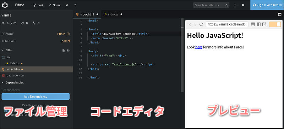Like the sandbox with heart icon

[22, 23]
